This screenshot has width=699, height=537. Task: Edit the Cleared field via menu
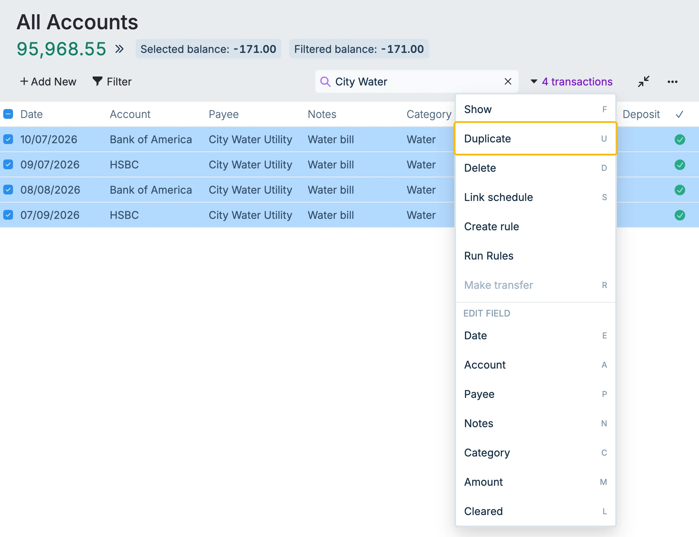point(536,511)
